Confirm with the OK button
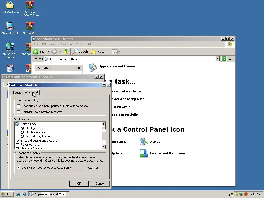 (x=79, y=184)
